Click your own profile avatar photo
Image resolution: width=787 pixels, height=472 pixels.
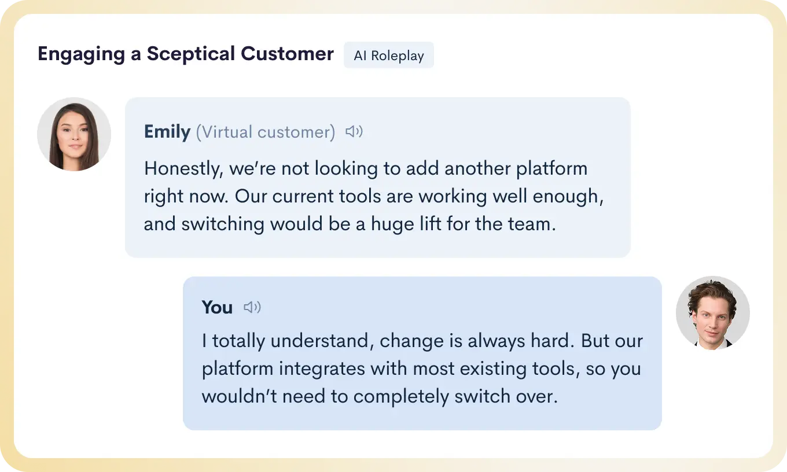(712, 313)
